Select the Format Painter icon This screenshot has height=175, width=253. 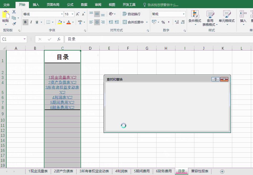[14, 24]
